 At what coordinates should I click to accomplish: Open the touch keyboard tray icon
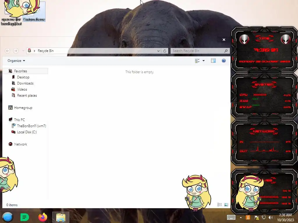231,217
